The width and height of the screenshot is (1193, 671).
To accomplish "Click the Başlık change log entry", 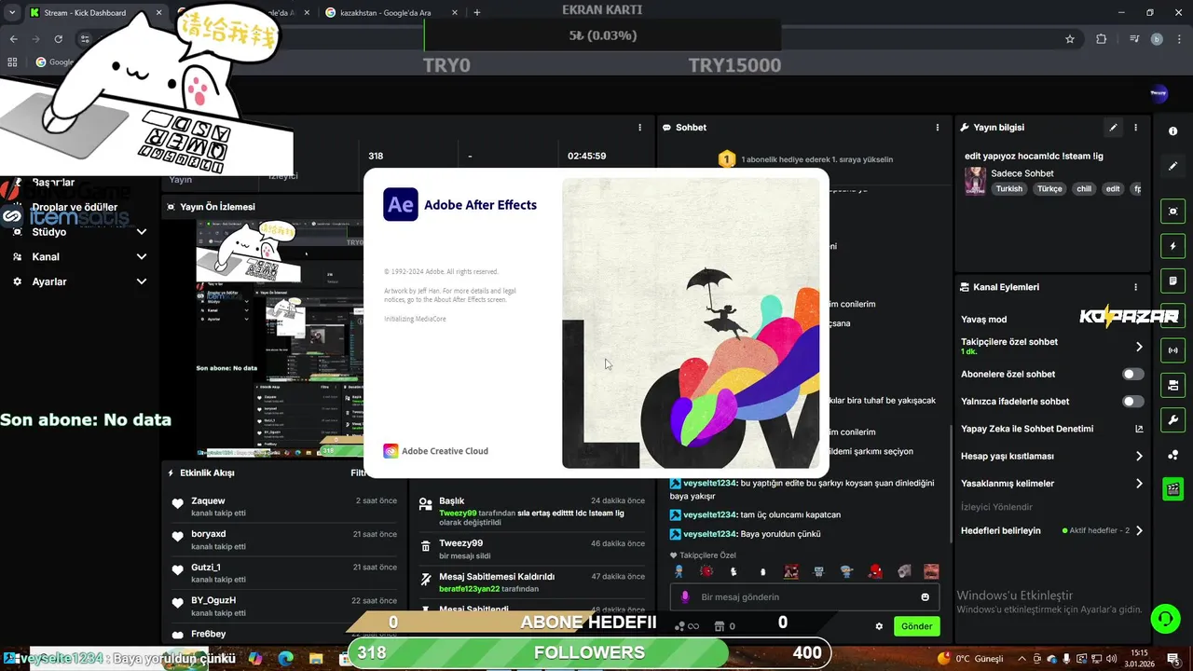I will (x=531, y=512).
